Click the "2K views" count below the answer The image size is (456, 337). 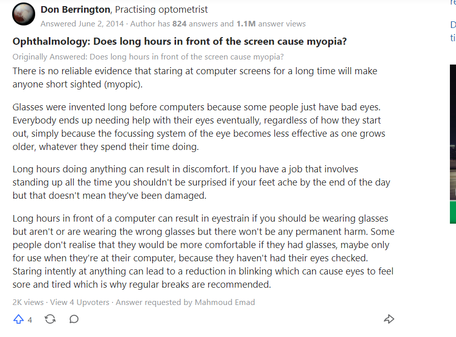tap(28, 302)
